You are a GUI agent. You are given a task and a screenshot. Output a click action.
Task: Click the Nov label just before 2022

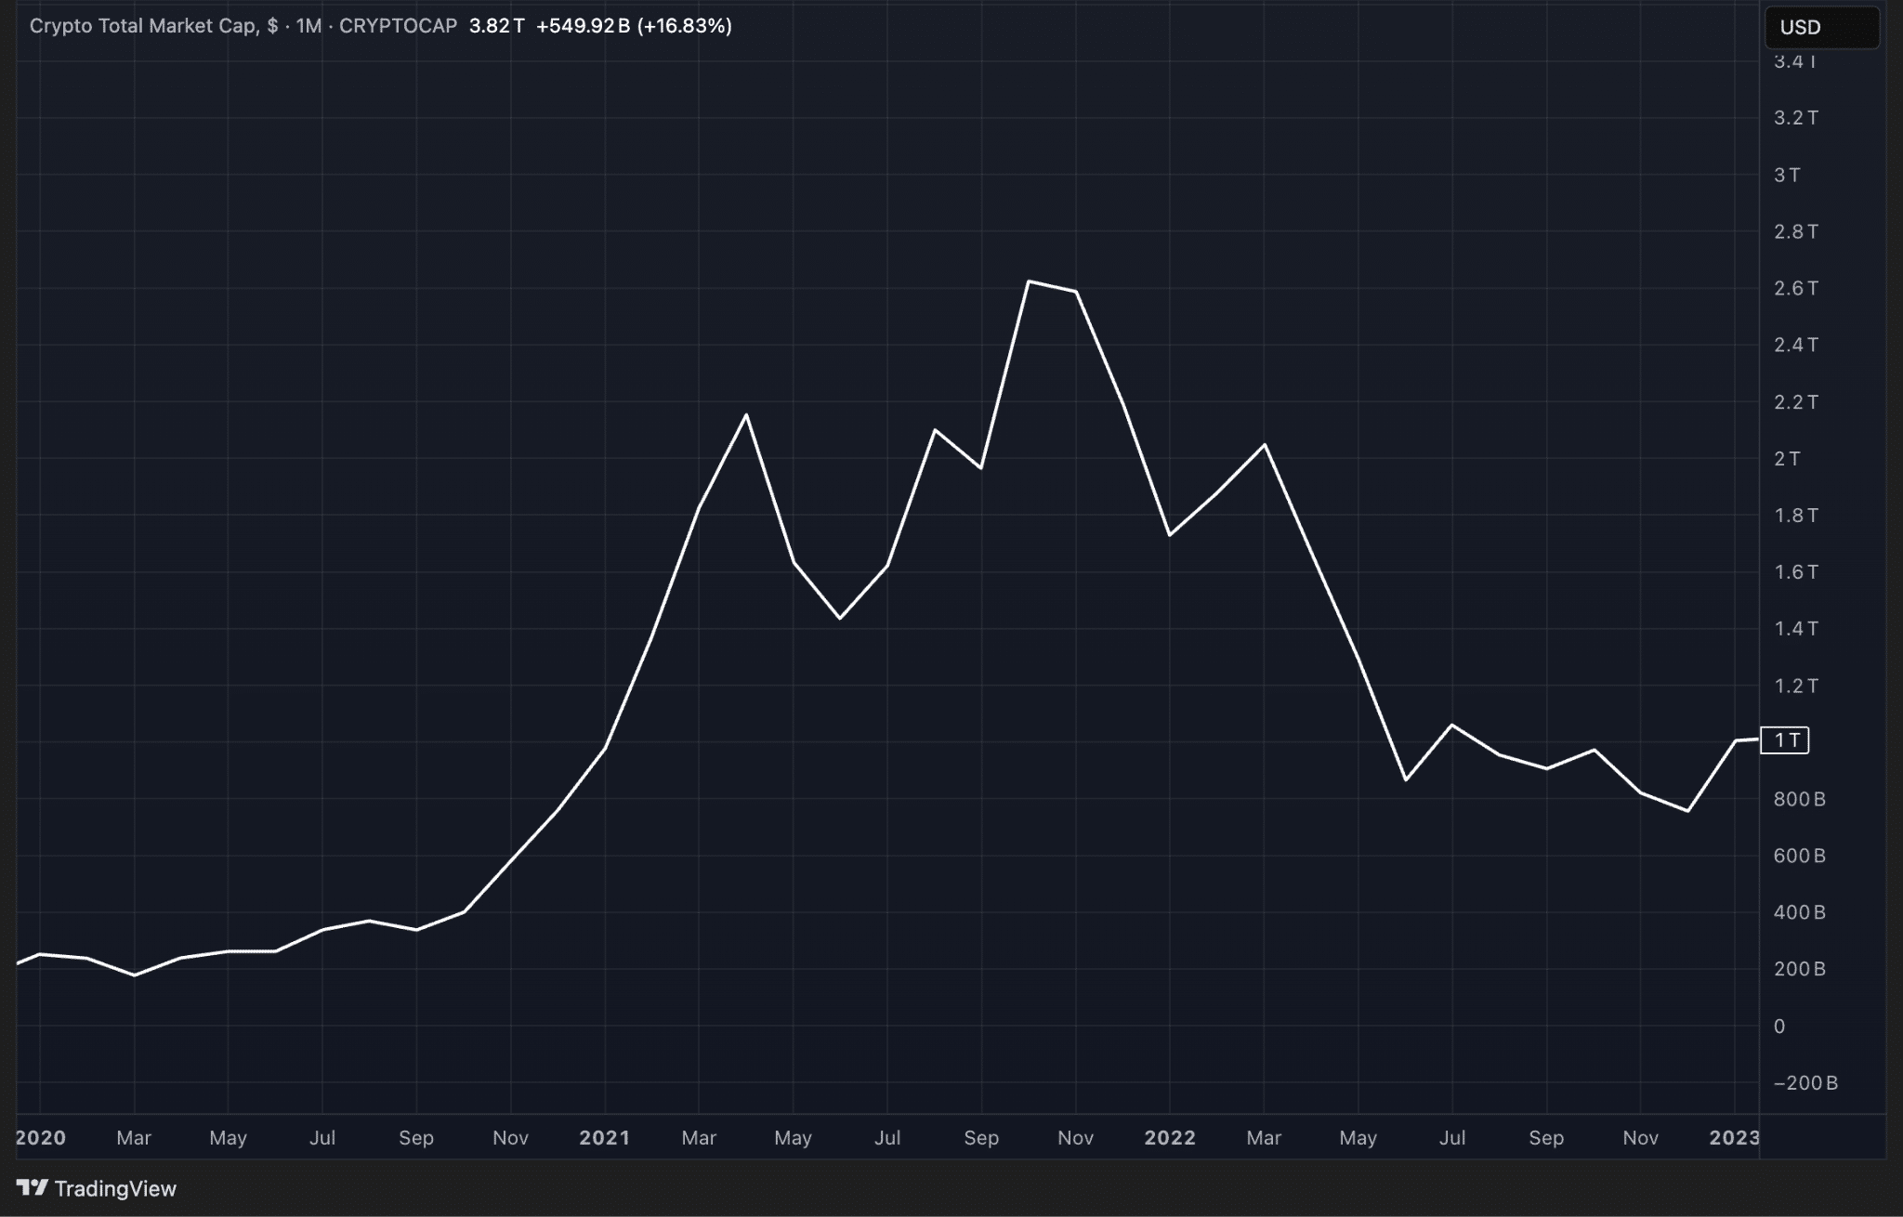point(1075,1138)
